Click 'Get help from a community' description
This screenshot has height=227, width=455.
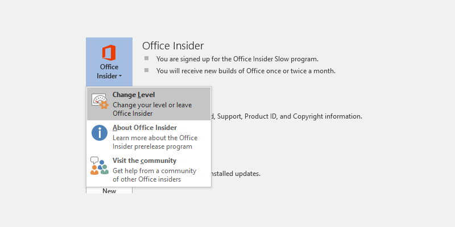(x=154, y=171)
